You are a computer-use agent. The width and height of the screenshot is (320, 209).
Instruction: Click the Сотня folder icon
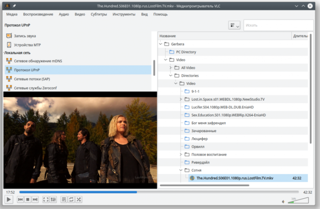187,170
